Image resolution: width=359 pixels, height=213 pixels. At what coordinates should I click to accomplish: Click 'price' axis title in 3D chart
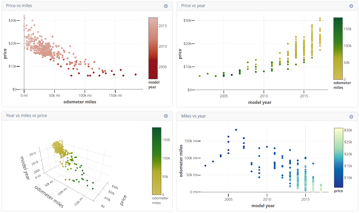click(x=123, y=200)
